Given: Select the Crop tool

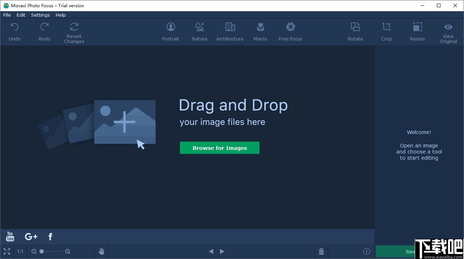Looking at the screenshot, I should click(387, 32).
